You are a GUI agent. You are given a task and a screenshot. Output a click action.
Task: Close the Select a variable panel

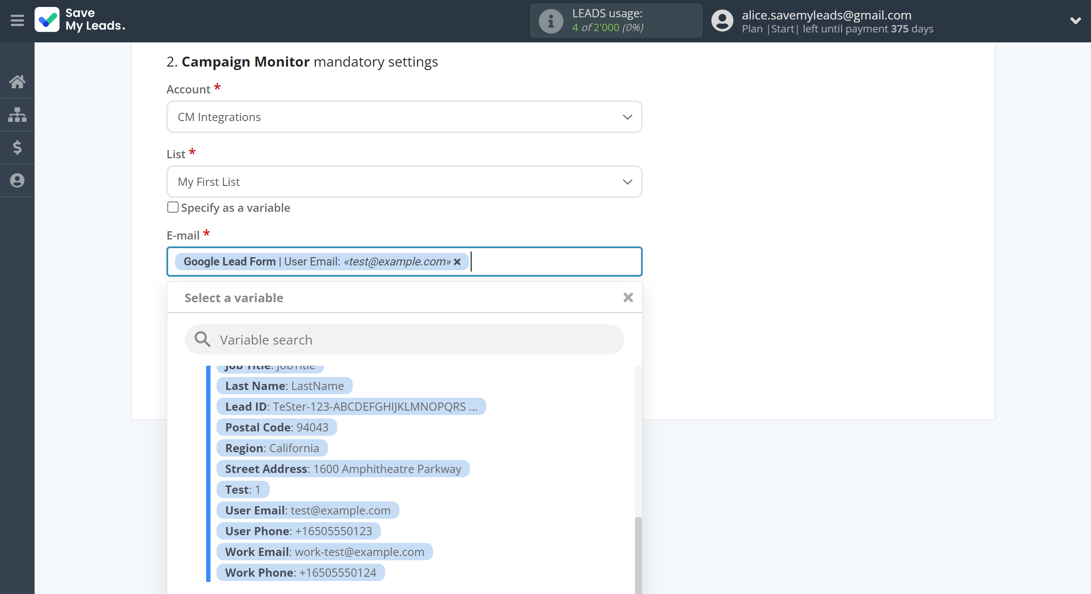coord(628,297)
